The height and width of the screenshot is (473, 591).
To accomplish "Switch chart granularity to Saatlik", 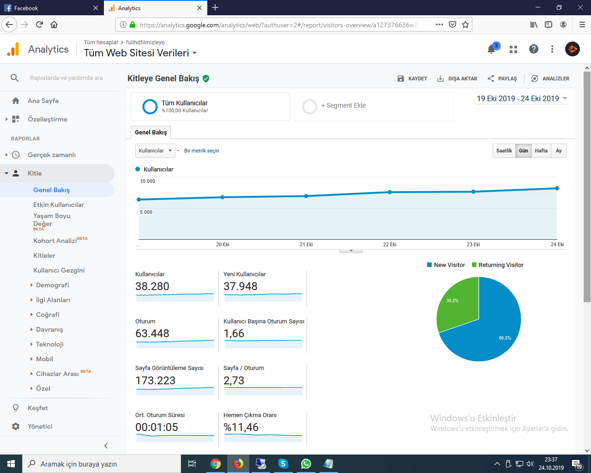I will [504, 151].
